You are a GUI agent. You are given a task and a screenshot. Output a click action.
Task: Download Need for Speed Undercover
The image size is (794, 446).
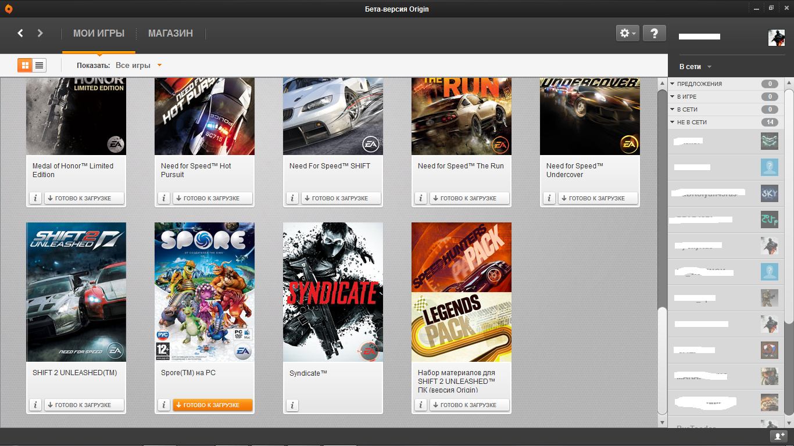pos(598,198)
